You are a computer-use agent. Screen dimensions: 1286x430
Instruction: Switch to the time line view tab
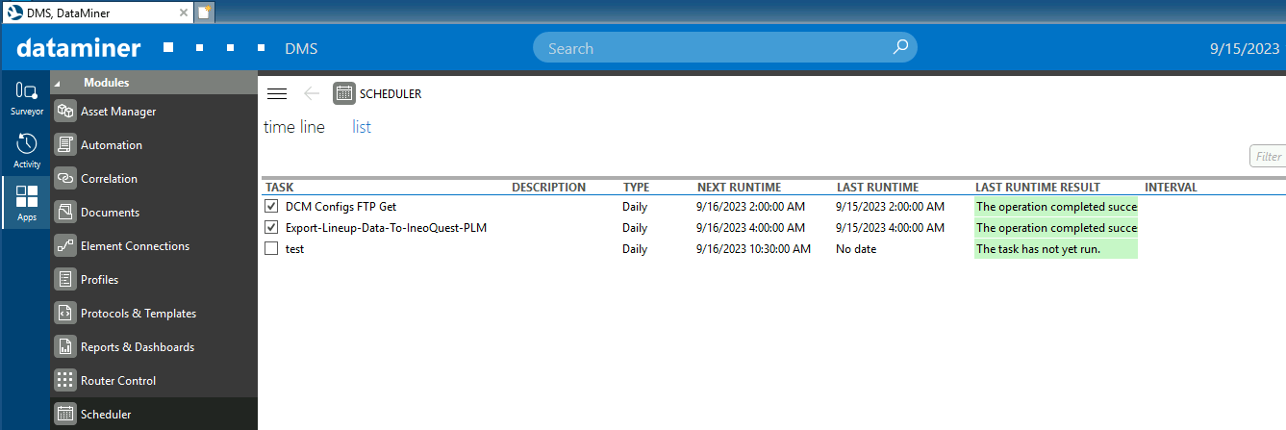(x=294, y=127)
